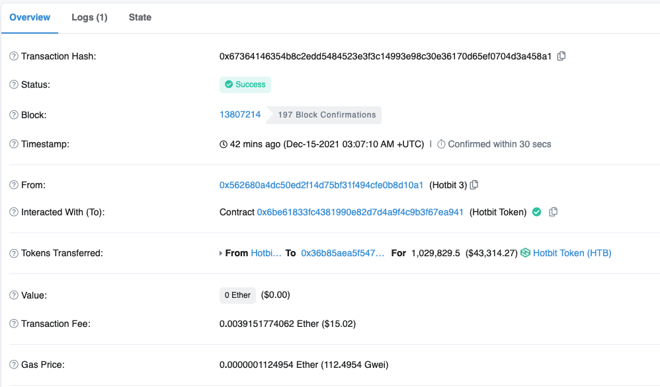Image resolution: width=660 pixels, height=387 pixels.
Task: Open the contract address 0x6be61833 link
Action: tap(360, 212)
